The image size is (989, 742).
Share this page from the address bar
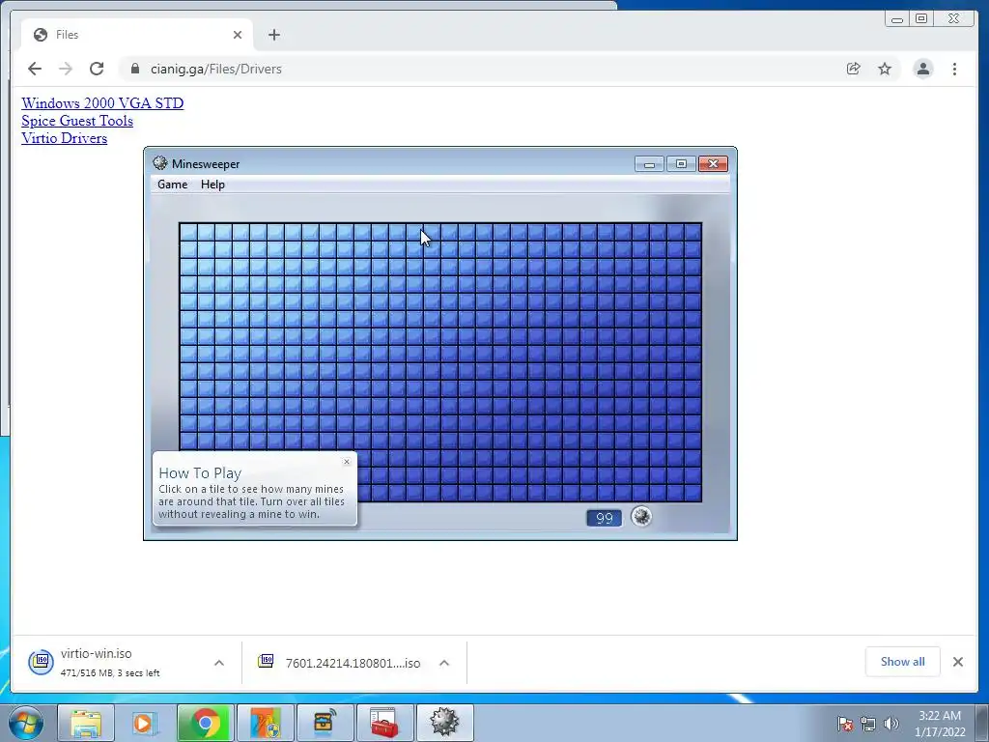pyautogui.click(x=854, y=69)
